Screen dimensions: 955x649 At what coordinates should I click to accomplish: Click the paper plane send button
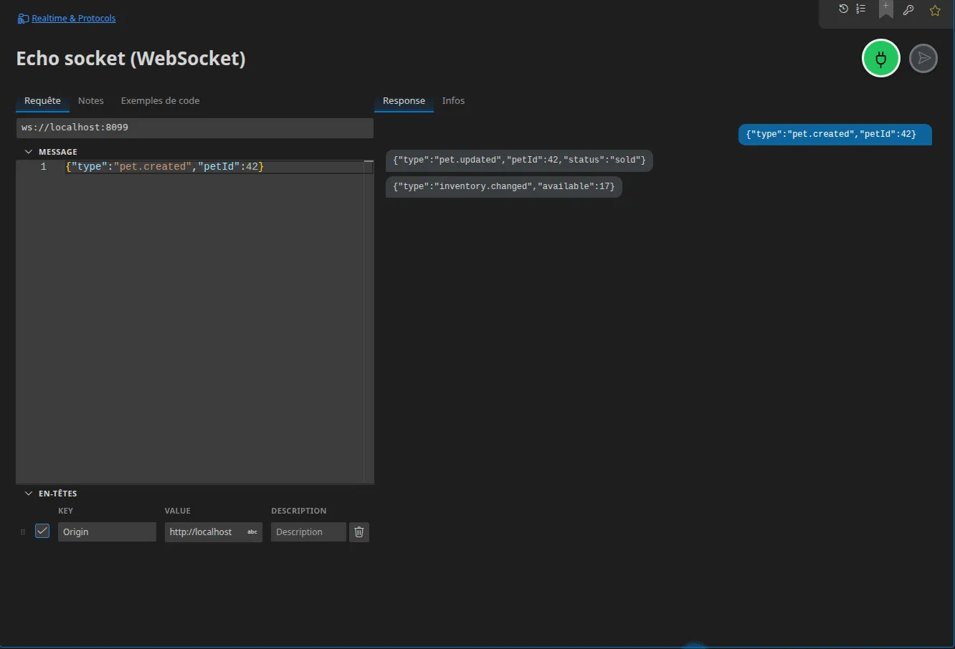(x=923, y=59)
